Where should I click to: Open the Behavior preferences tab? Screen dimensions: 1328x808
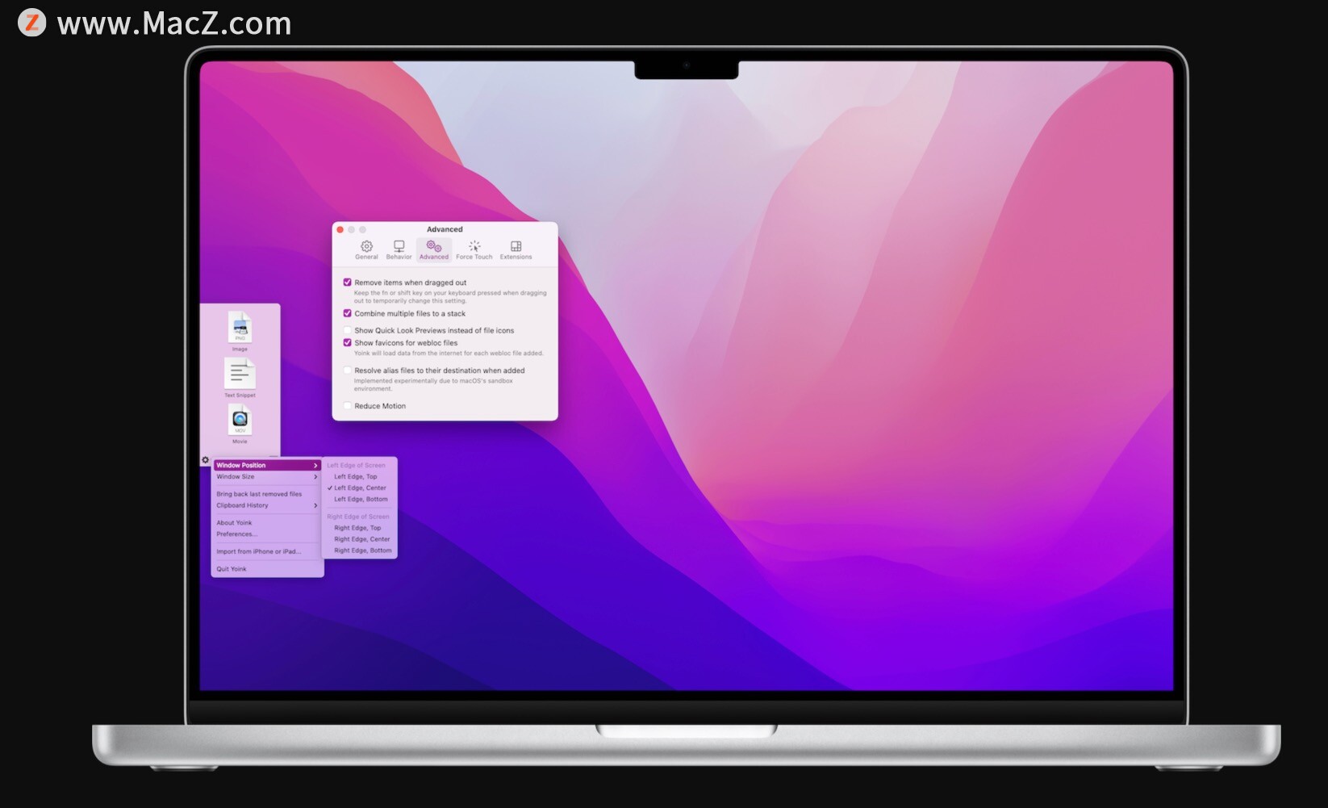[x=399, y=249]
